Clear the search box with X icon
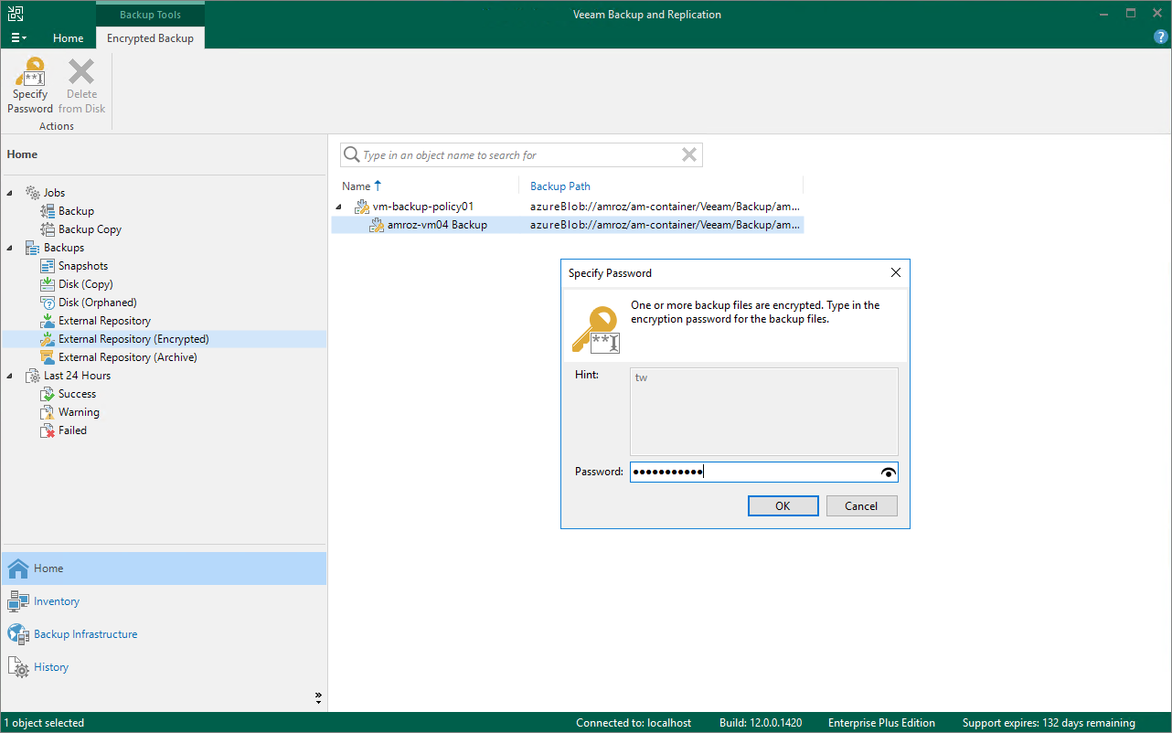Image resolution: width=1172 pixels, height=733 pixels. 689,155
